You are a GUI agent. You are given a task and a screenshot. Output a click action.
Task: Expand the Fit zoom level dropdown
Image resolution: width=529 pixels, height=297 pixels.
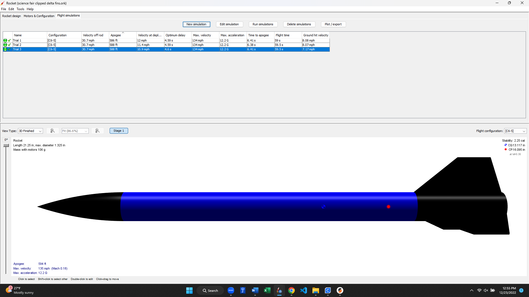coord(75,131)
